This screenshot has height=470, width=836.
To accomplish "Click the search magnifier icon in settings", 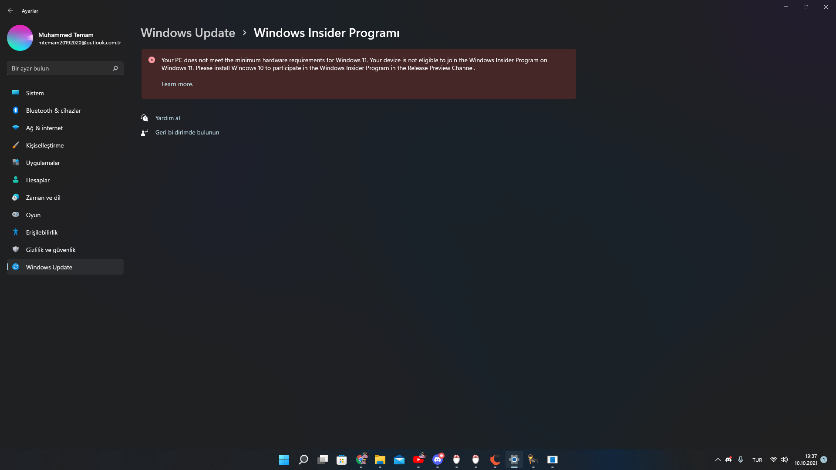I will coord(115,68).
